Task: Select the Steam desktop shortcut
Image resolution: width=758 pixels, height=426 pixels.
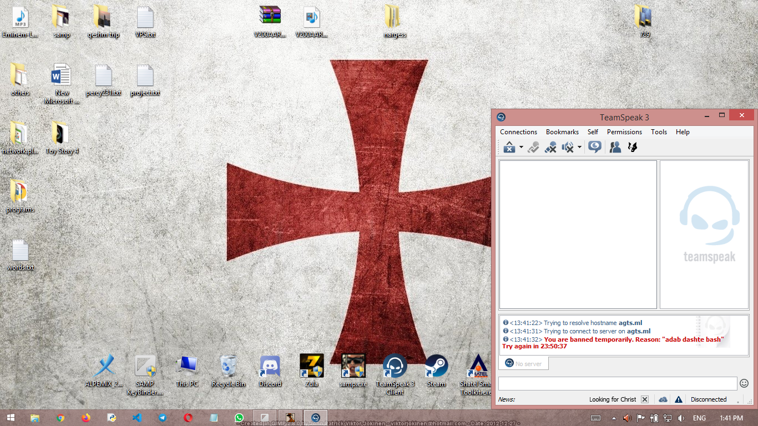Action: pyautogui.click(x=436, y=371)
